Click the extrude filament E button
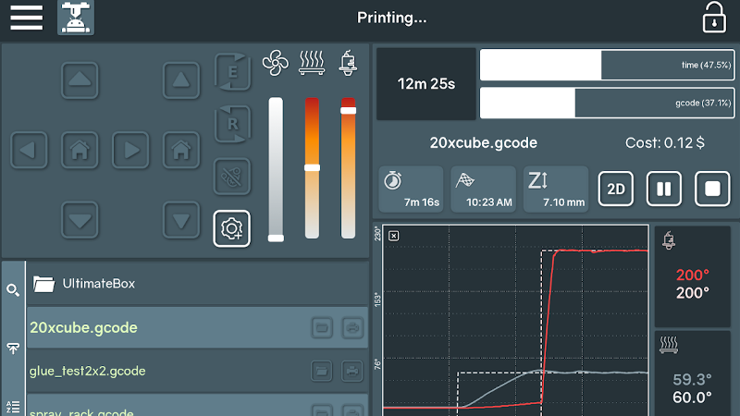This screenshot has height=416, width=740. [232, 73]
